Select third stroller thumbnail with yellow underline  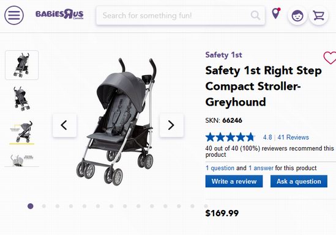tap(22, 132)
